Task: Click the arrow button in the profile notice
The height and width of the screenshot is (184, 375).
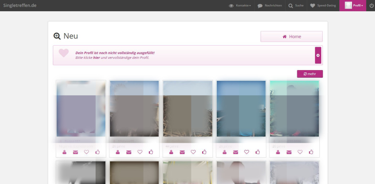Action: coord(318,55)
